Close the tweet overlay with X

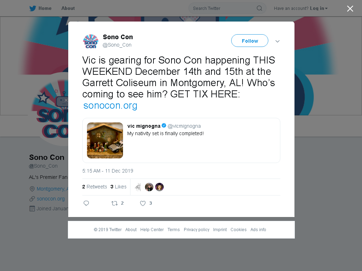coord(350,8)
